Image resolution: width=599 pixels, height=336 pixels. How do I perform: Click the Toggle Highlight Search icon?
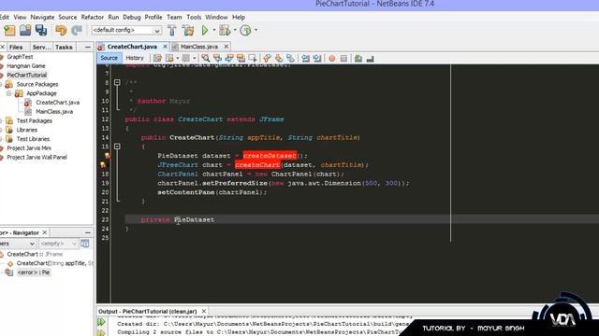click(241, 58)
